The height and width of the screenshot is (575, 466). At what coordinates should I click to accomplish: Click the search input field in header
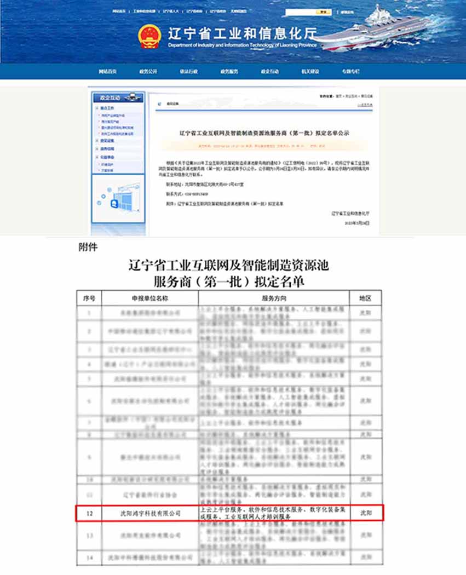click(300, 12)
